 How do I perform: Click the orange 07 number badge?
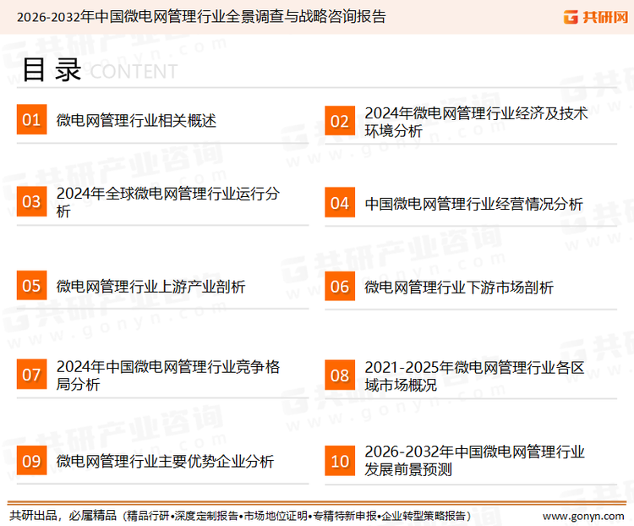tap(31, 375)
